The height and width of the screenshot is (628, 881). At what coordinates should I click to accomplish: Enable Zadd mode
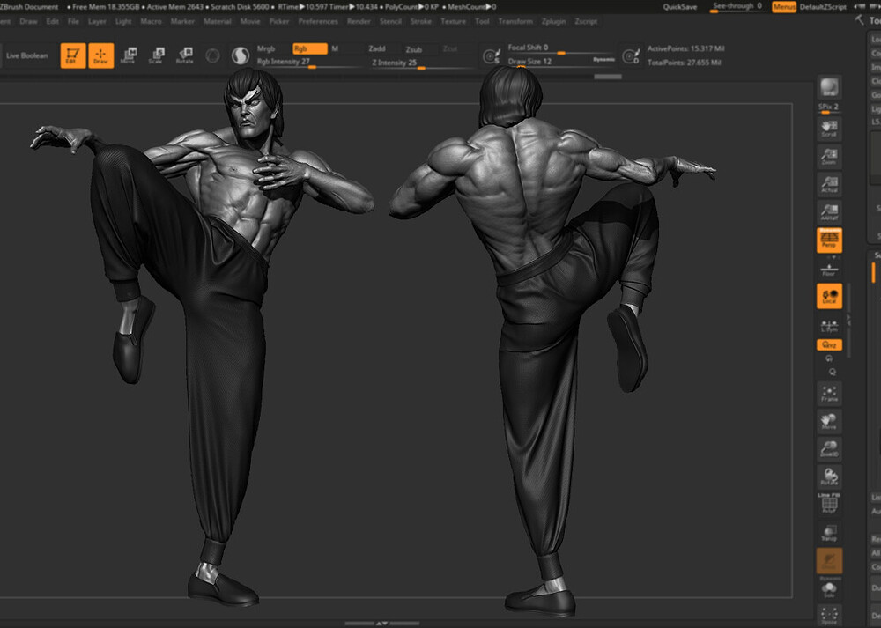click(x=376, y=48)
